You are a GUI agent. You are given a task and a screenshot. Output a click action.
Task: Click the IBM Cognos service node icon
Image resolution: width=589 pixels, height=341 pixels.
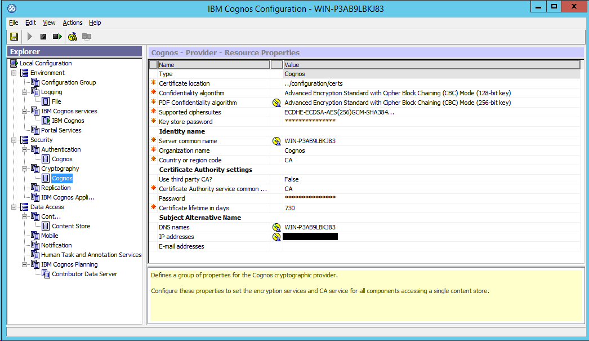46,121
